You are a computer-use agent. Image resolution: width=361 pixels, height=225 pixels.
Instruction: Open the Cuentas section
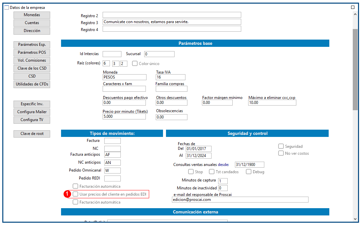[32, 23]
